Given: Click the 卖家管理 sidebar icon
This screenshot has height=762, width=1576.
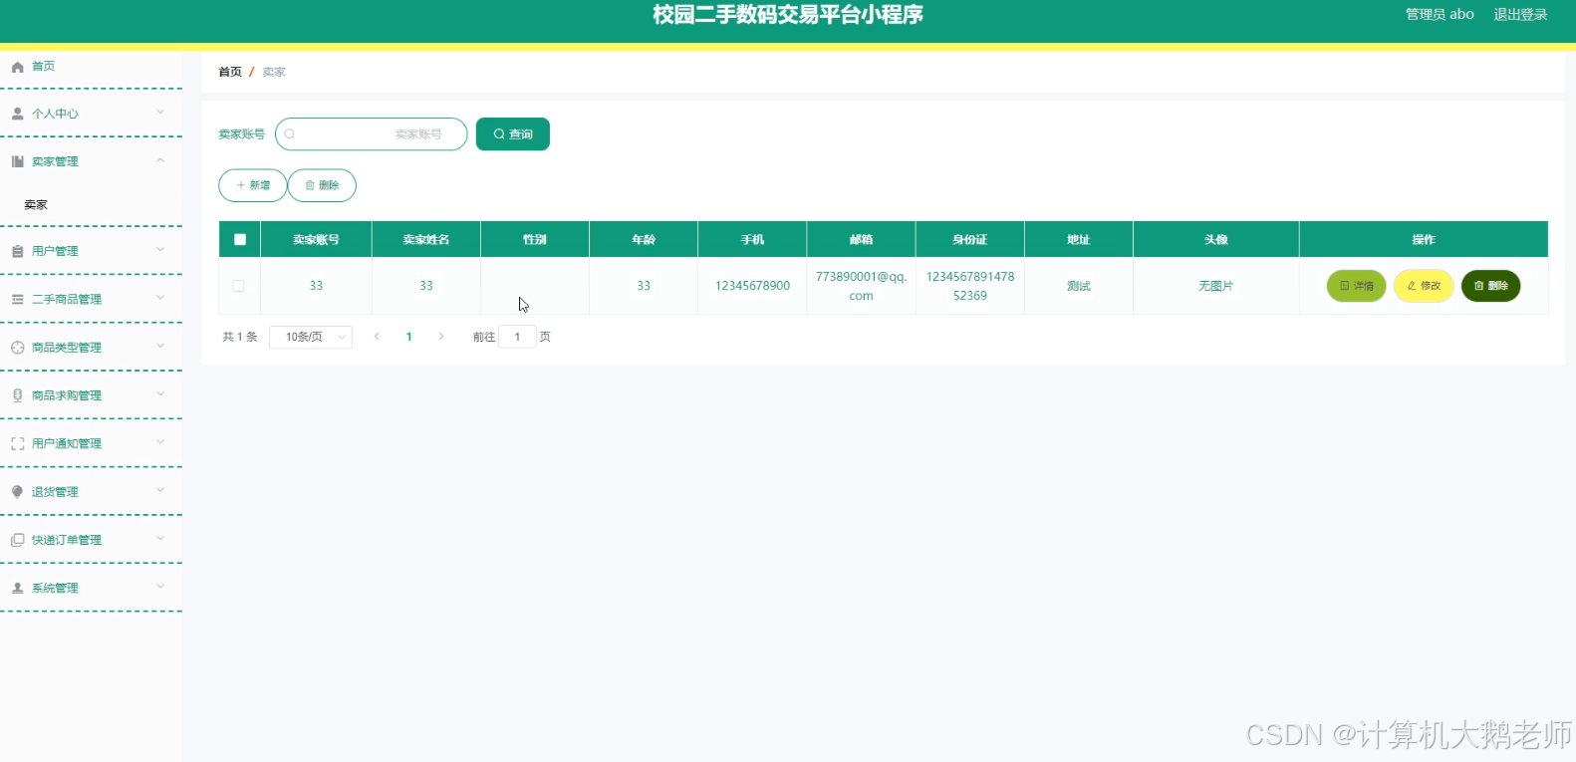Looking at the screenshot, I should pyautogui.click(x=17, y=161).
